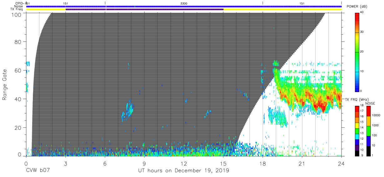Click the 'UT hours on December 19, 2019' axis title
The height and width of the screenshot is (177, 384).
(x=184, y=171)
